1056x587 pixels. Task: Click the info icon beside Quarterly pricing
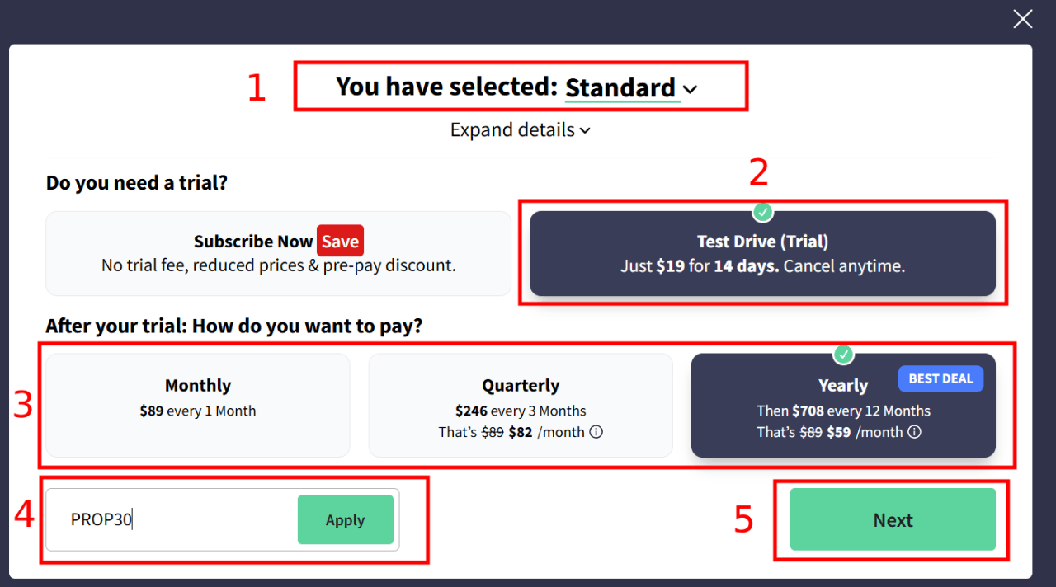(596, 431)
